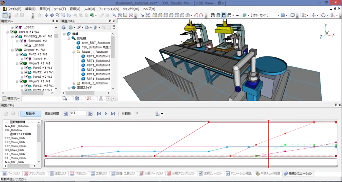The height and width of the screenshot is (182, 342).
Task: Select the first yellow cube view icon
Action: pos(154,15)
